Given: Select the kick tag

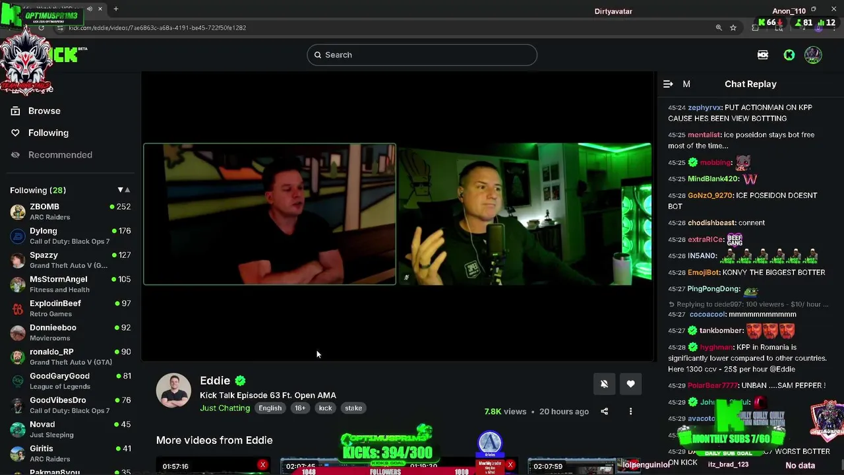Looking at the screenshot, I should 326,408.
